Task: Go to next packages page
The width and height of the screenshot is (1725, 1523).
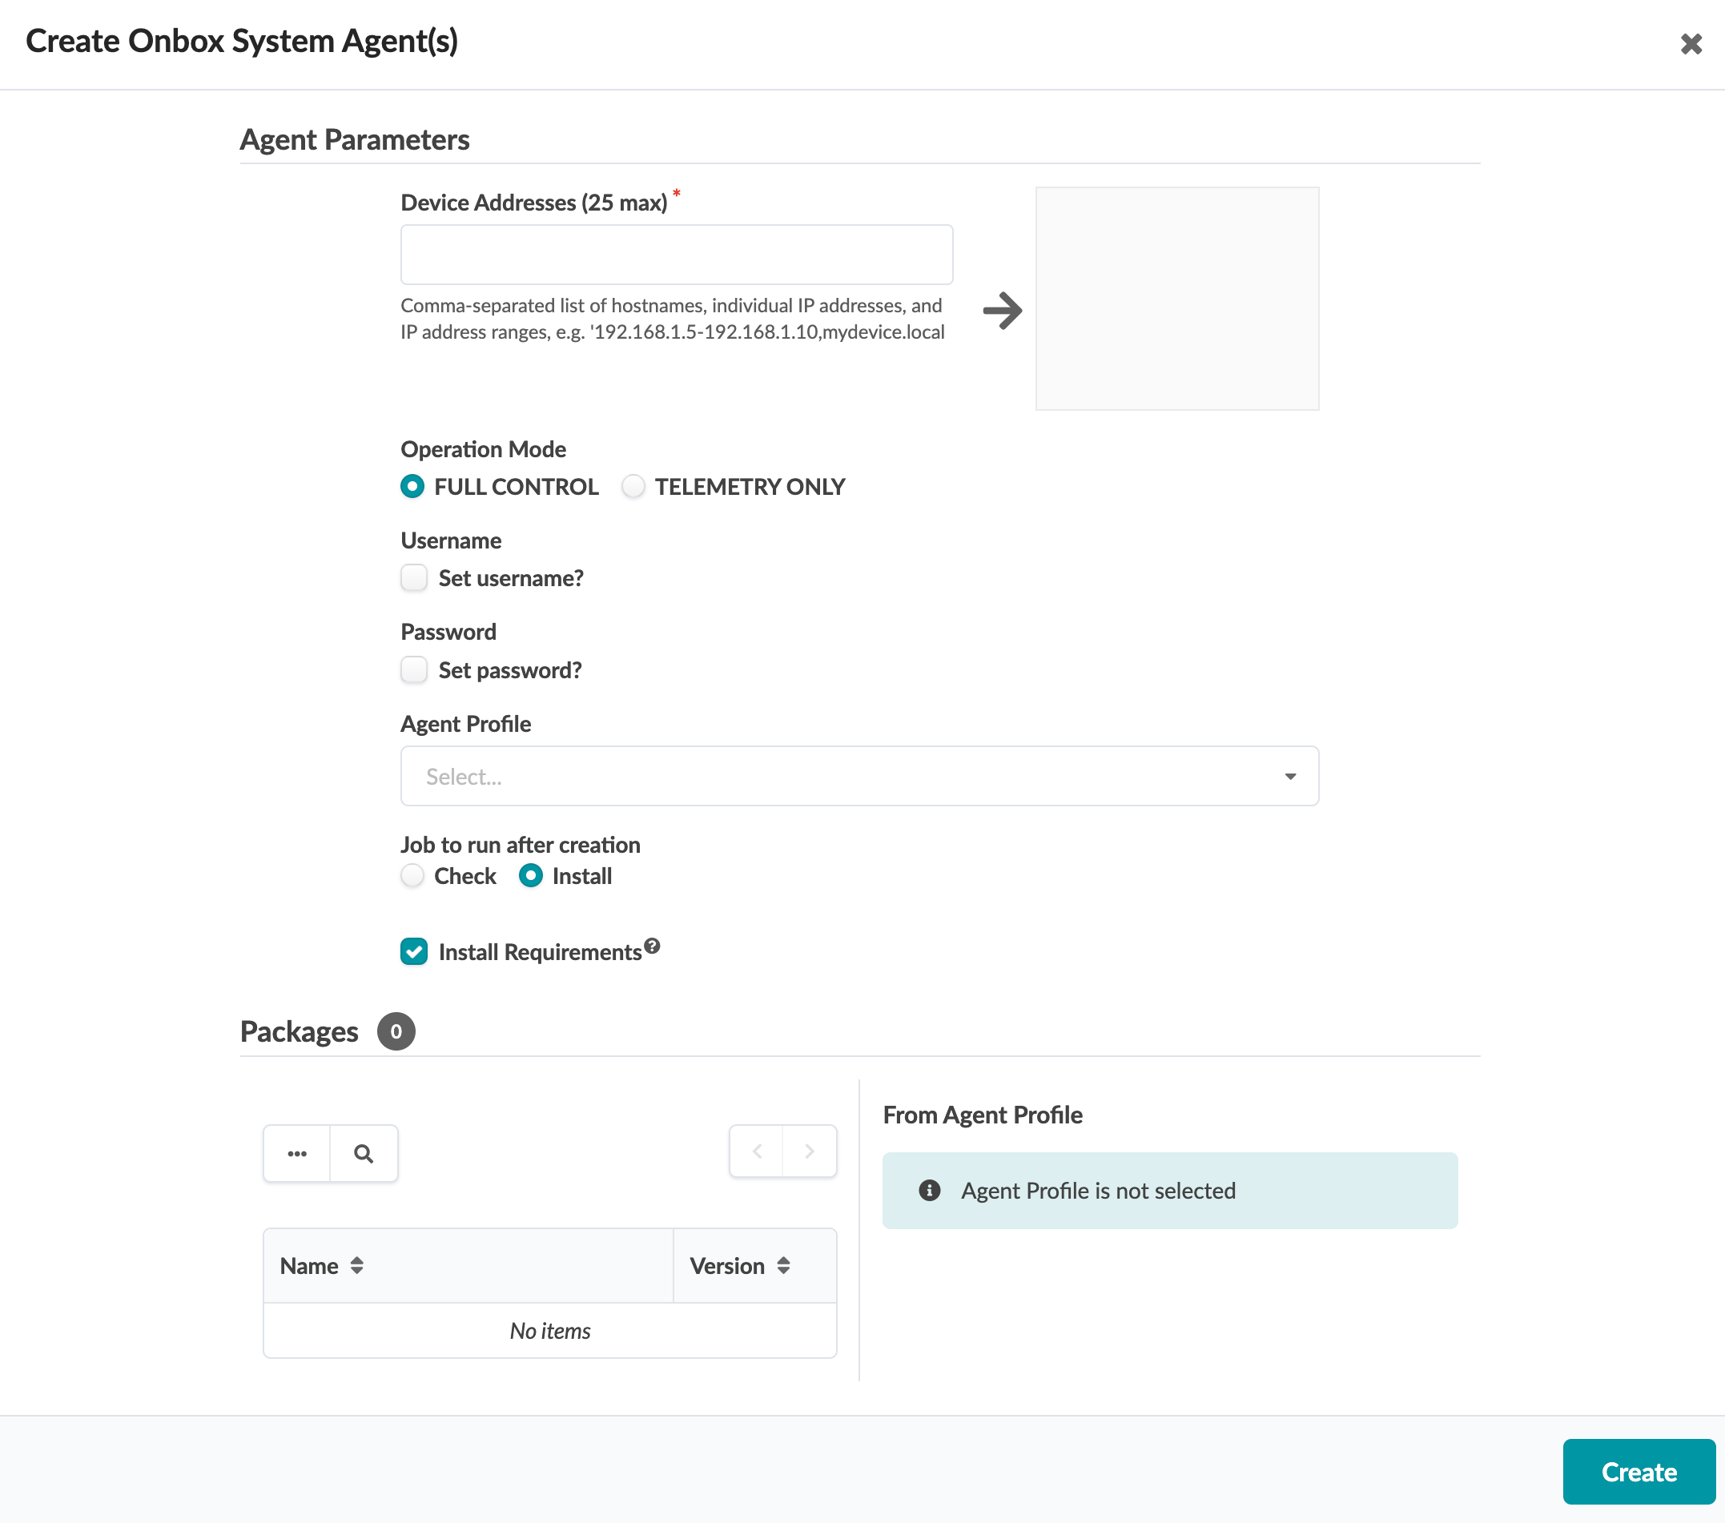Action: click(x=809, y=1151)
